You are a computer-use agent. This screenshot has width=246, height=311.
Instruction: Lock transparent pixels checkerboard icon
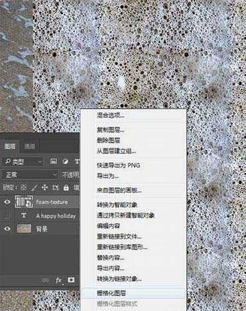point(24,188)
